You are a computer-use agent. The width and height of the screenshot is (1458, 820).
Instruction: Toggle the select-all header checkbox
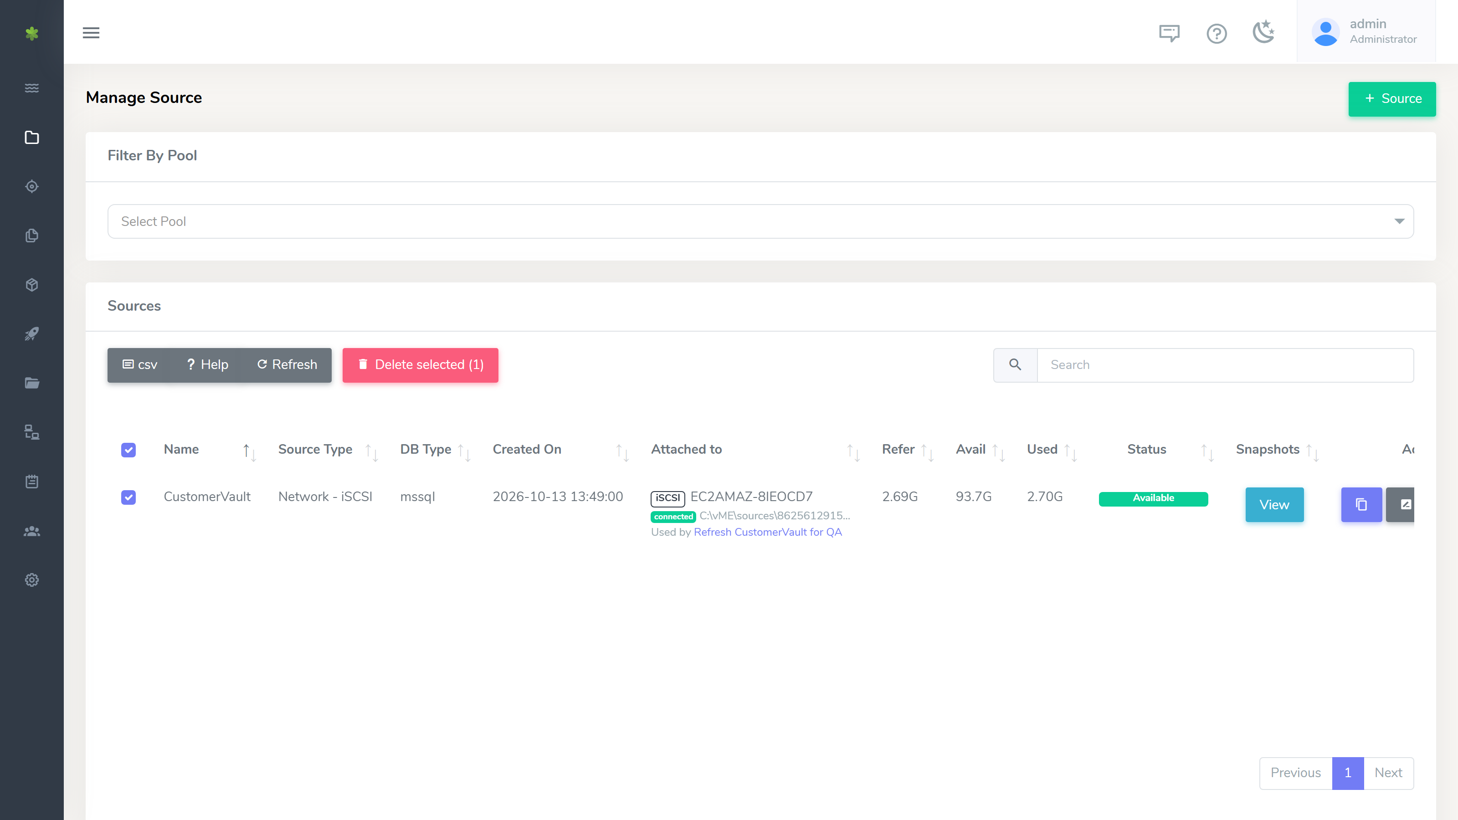[x=128, y=450]
